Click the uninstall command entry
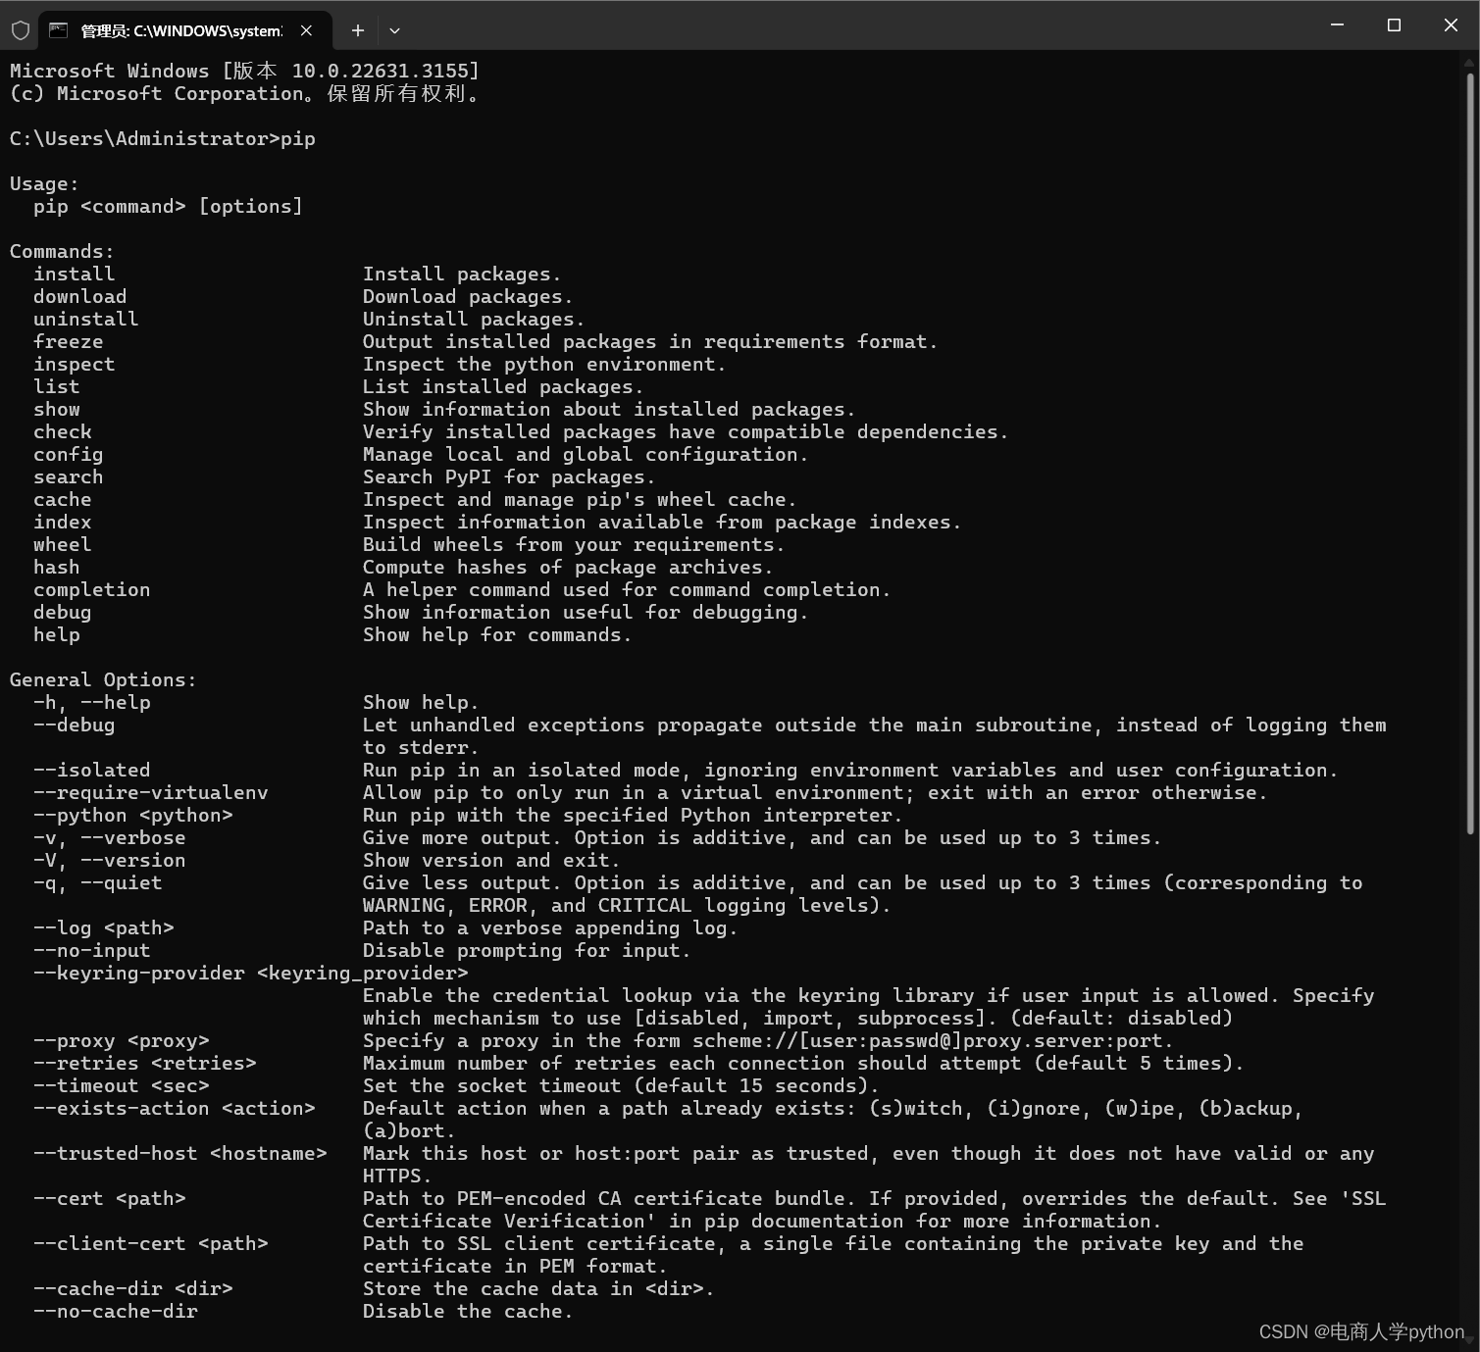Viewport: 1480px width, 1352px height. [x=85, y=319]
